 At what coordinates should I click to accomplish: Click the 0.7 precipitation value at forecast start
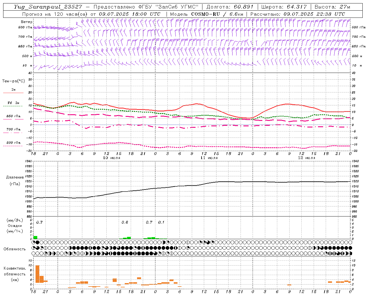click(39, 223)
